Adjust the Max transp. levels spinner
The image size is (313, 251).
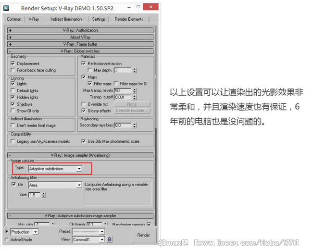(135, 91)
